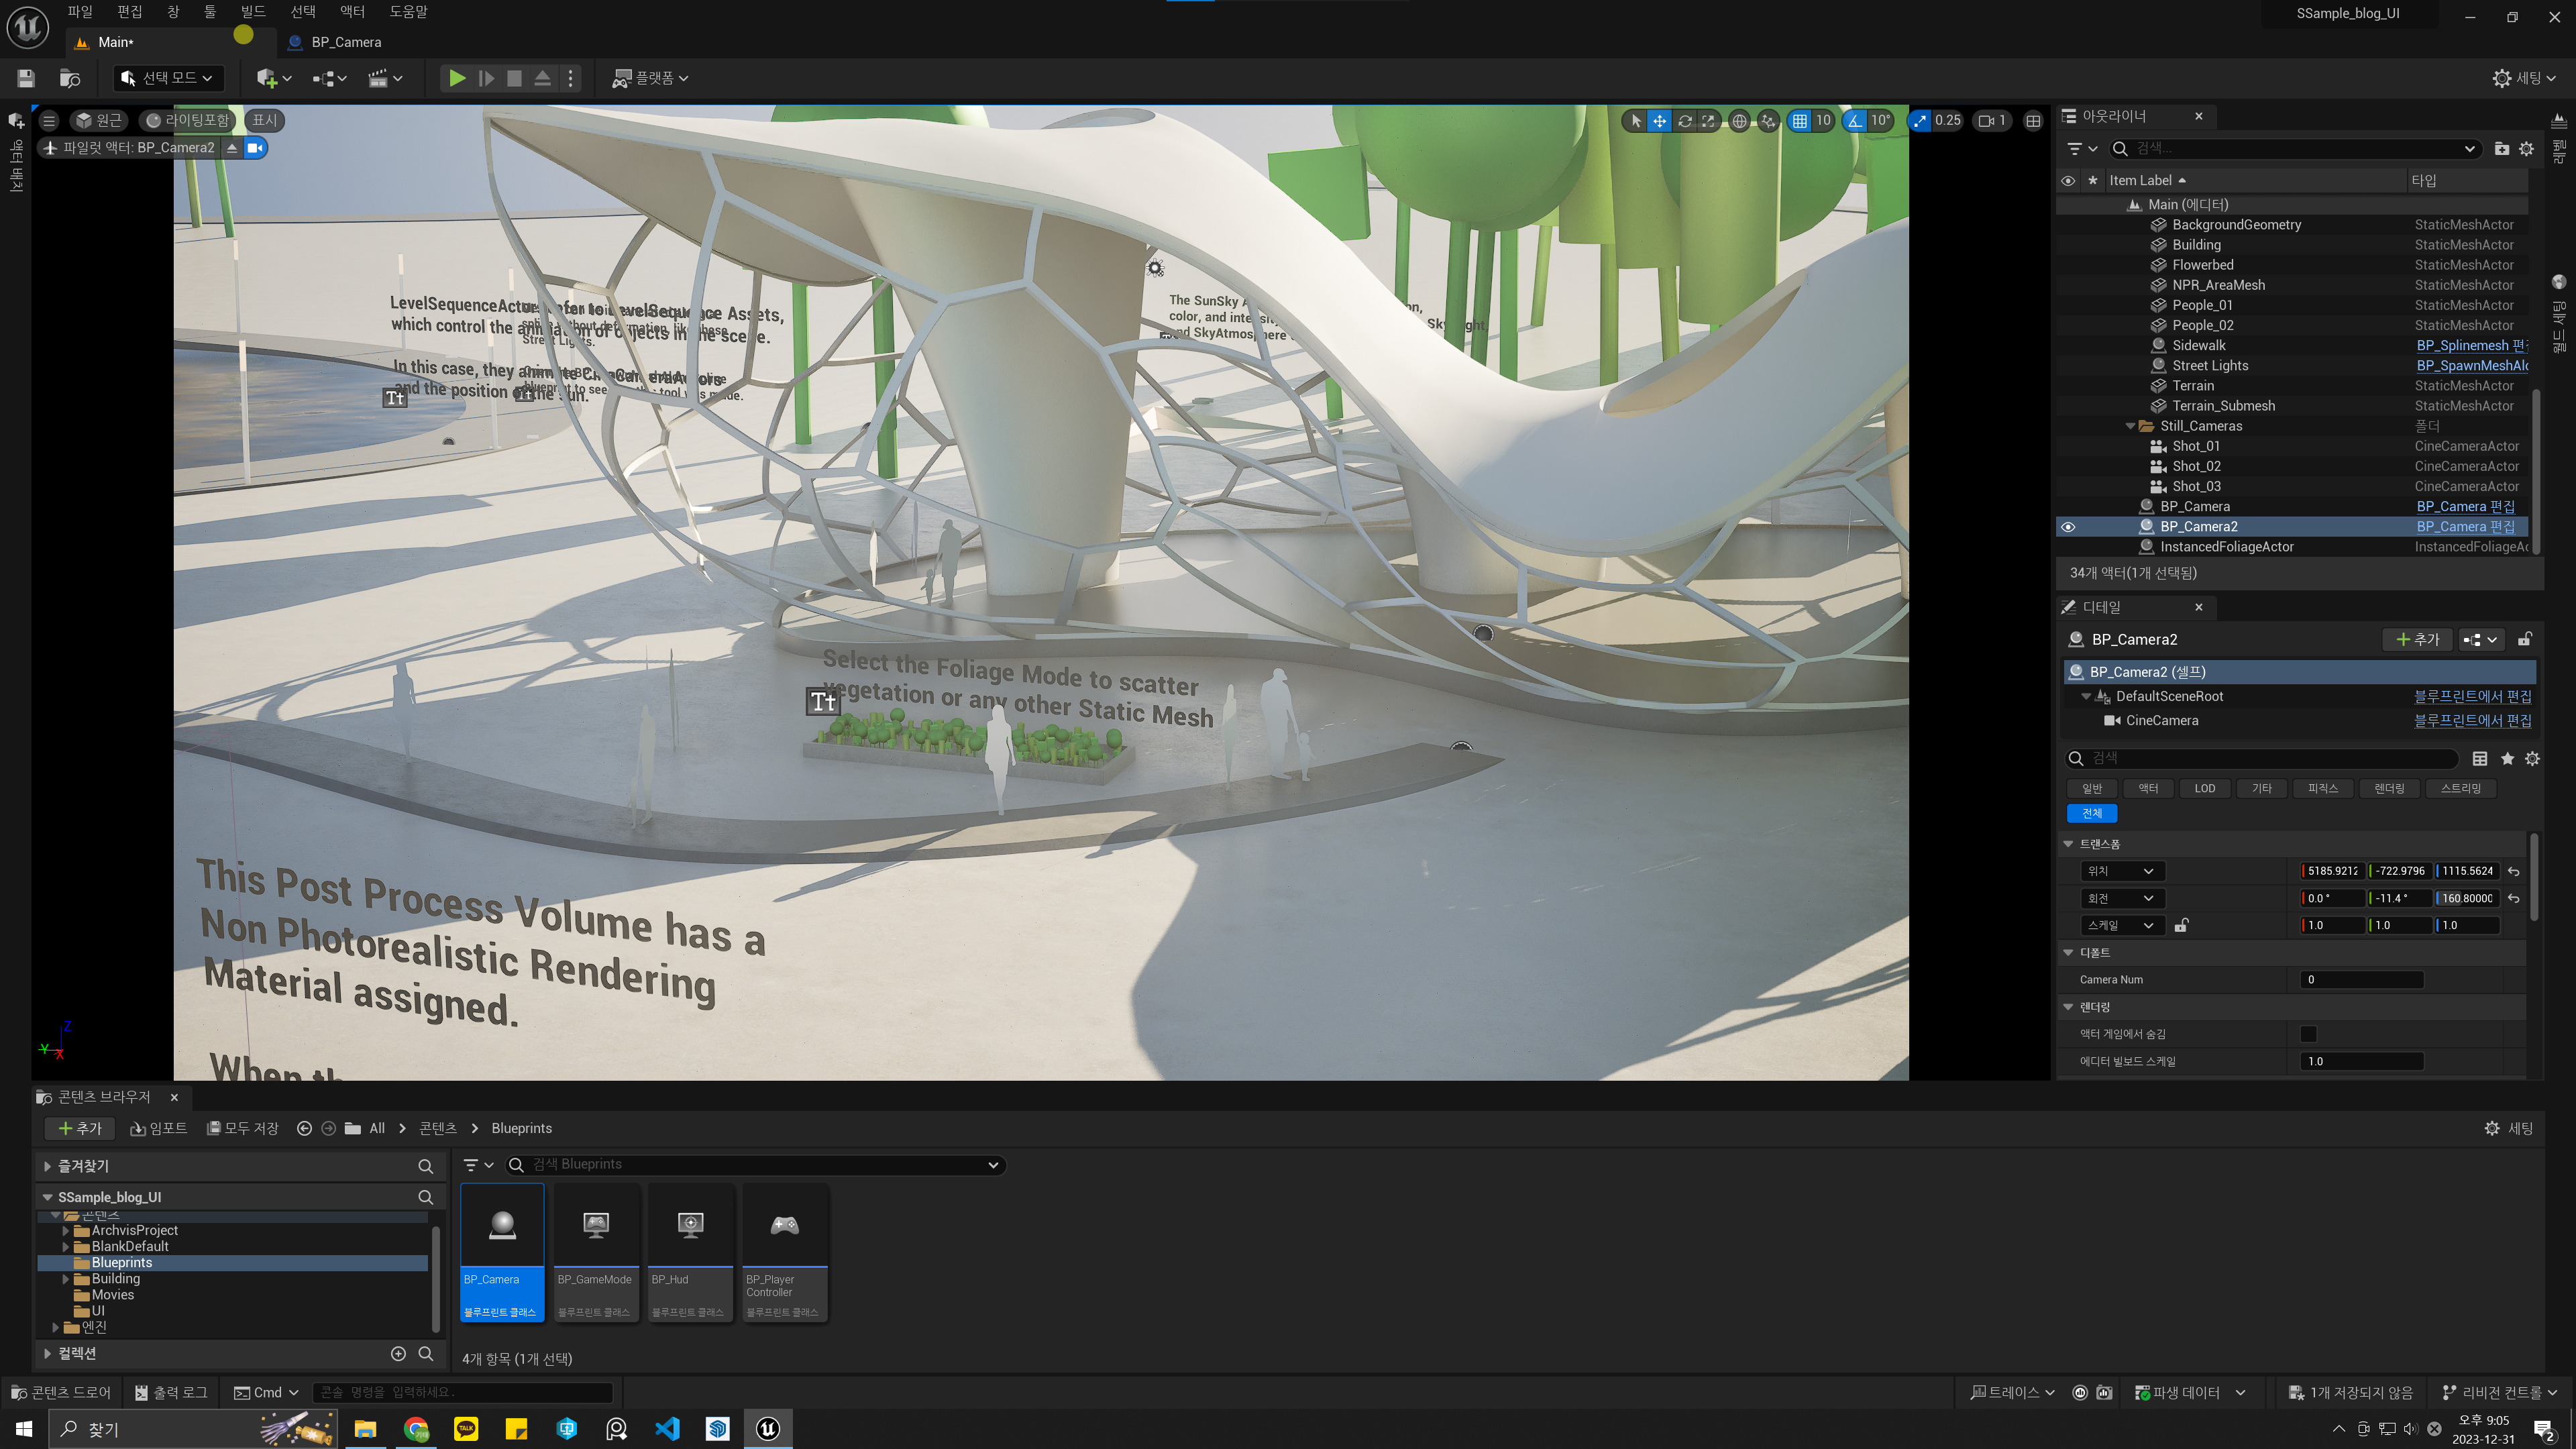The width and height of the screenshot is (2576, 1449).
Task: Open Visual Studio Code from taskbar
Action: click(667, 1428)
